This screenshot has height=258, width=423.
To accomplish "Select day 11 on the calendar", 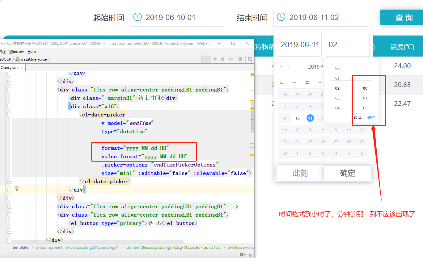I will (310, 118).
